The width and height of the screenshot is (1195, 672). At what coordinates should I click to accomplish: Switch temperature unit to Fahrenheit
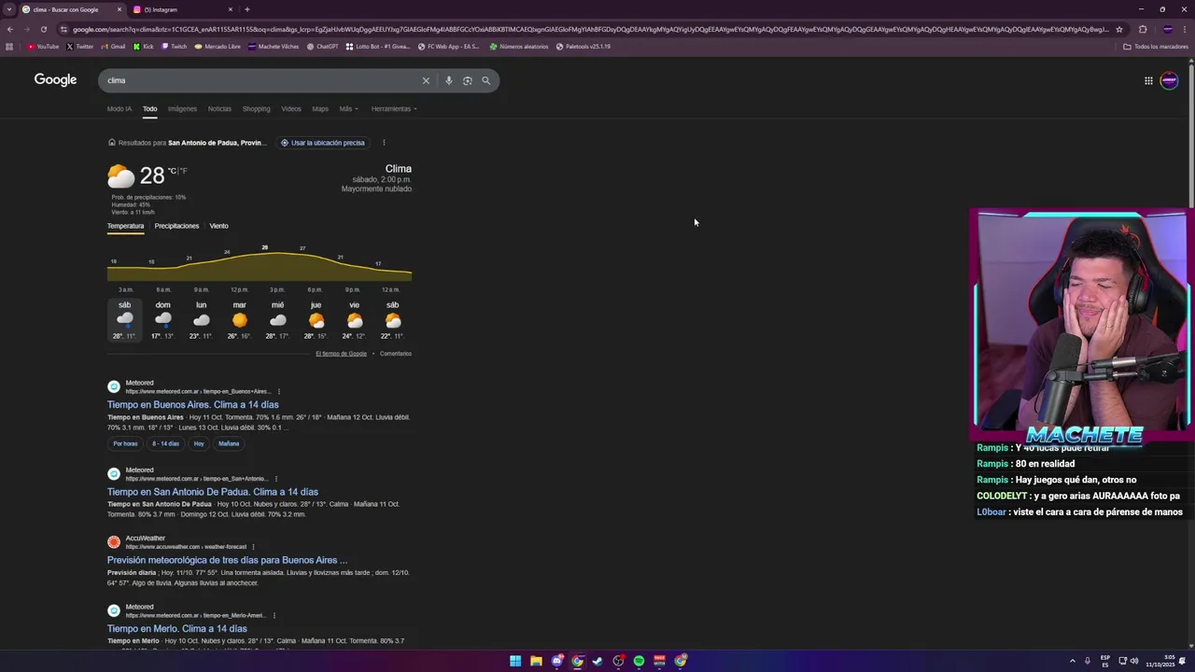tap(183, 171)
